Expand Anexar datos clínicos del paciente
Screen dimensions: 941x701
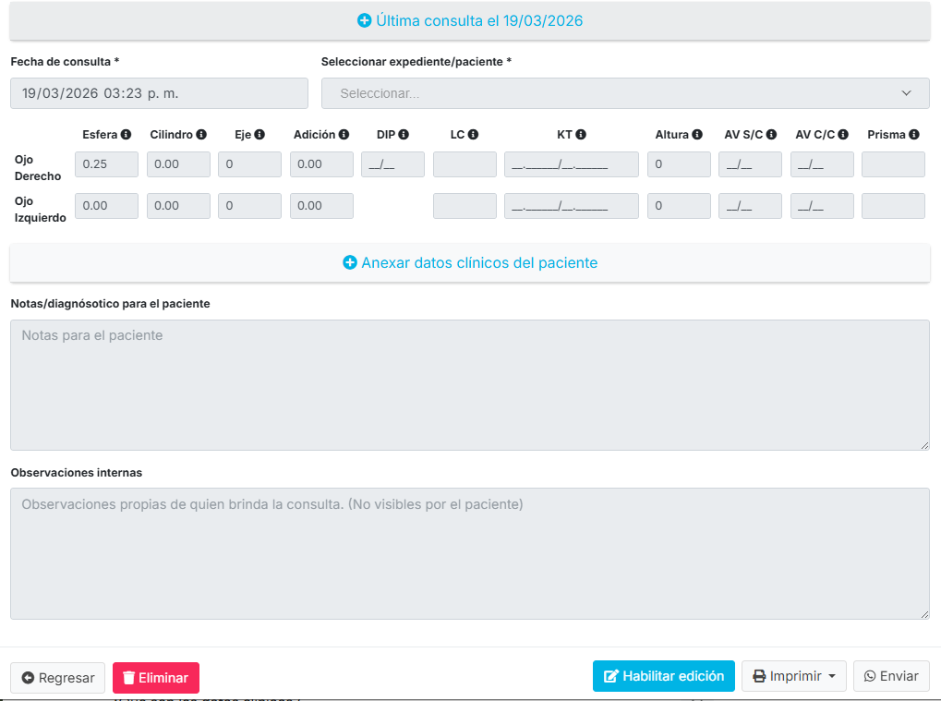470,263
